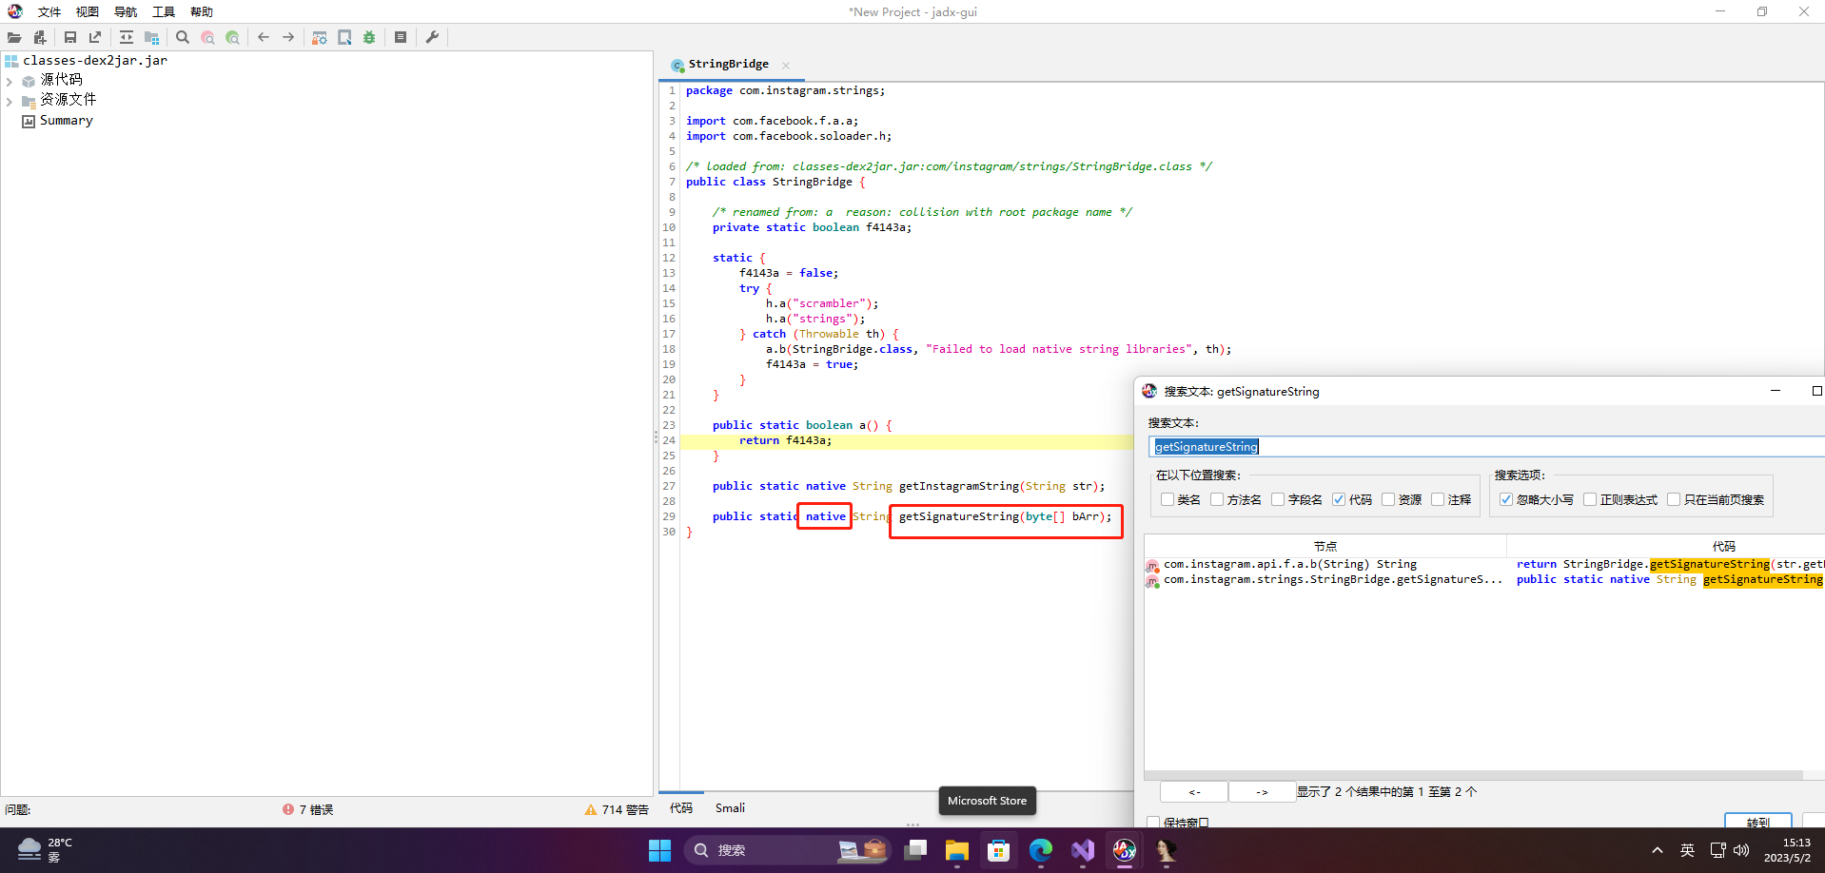Show hidden tray icons chevron
The width and height of the screenshot is (1825, 873).
1658,850
